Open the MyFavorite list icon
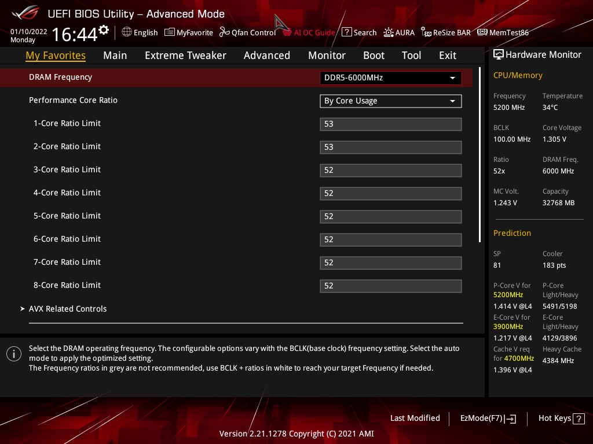Image resolution: width=593 pixels, height=444 pixels. pos(170,32)
